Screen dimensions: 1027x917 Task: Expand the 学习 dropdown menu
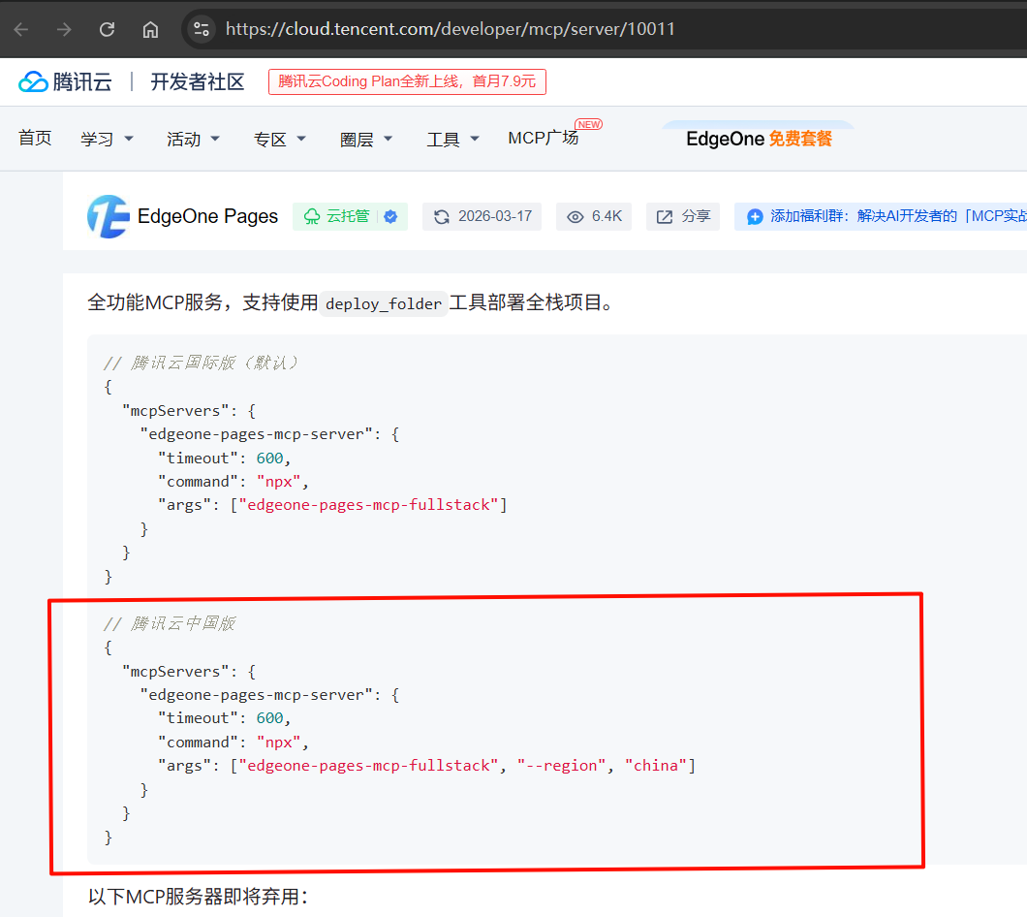tap(107, 139)
